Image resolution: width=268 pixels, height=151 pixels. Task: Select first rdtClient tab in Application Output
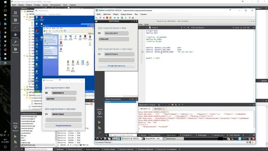pyautogui.click(x=144, y=109)
